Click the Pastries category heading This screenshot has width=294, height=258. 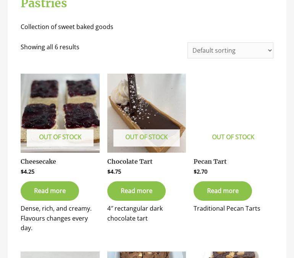pyautogui.click(x=44, y=4)
